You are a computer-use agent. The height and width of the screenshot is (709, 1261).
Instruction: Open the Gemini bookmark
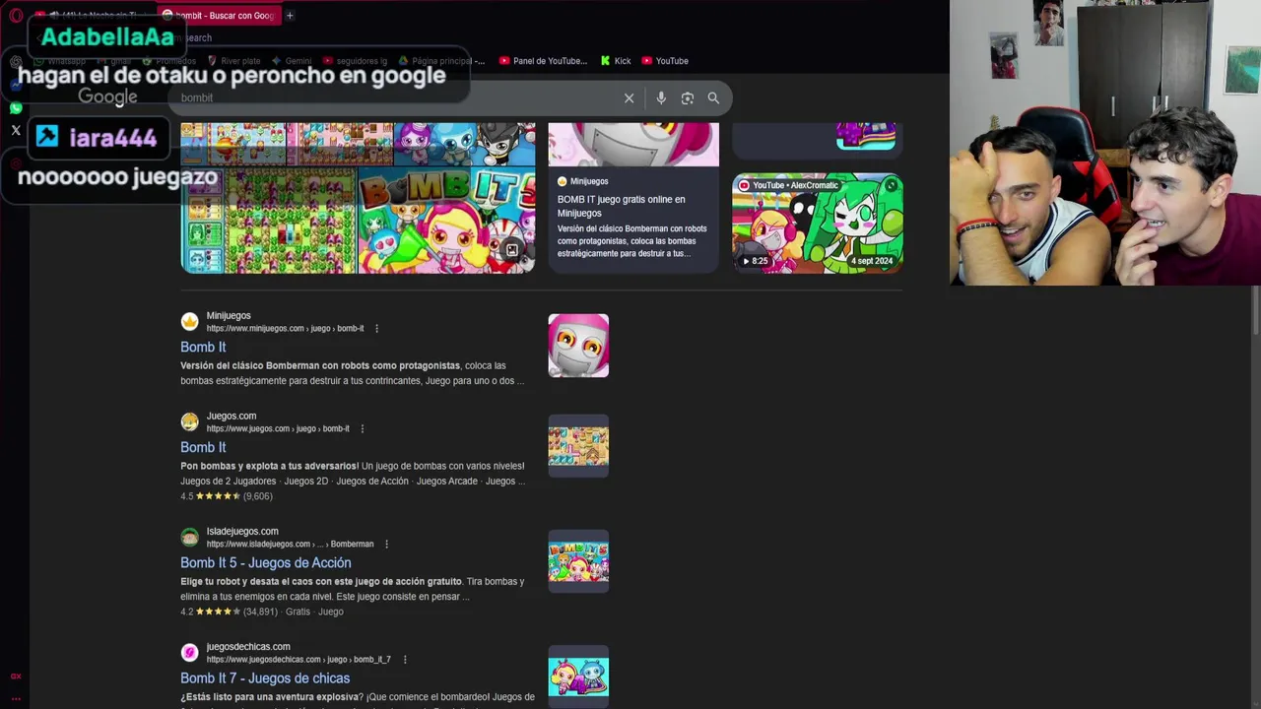pyautogui.click(x=292, y=61)
